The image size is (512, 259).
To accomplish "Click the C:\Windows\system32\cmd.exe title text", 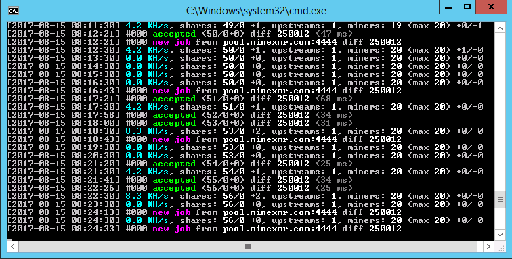I will pyautogui.click(x=256, y=11).
